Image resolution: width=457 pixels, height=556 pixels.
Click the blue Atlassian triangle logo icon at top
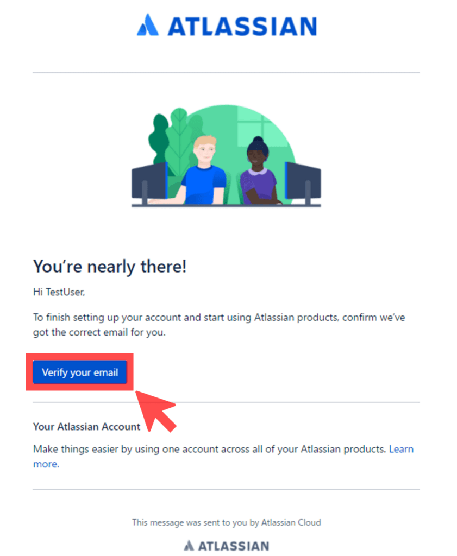tap(147, 26)
